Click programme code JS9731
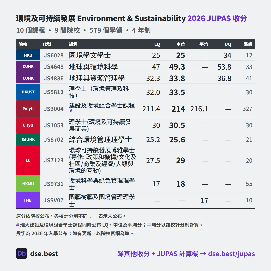 [x=54, y=184]
